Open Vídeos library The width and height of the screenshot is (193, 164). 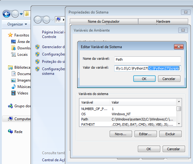point(20,93)
